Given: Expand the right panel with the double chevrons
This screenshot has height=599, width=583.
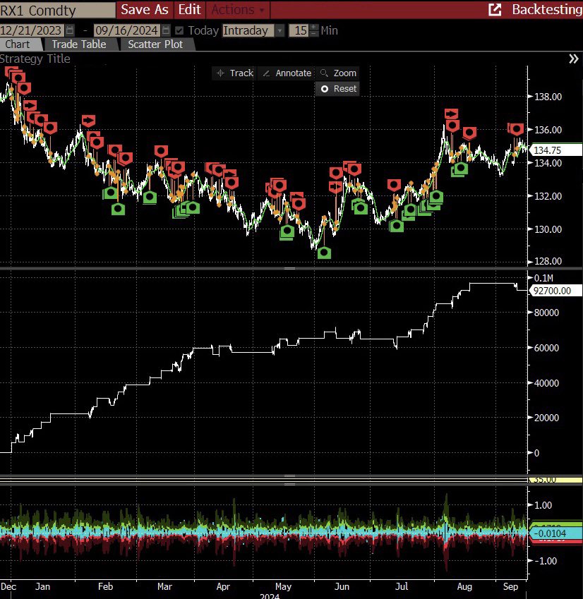Looking at the screenshot, I should (573, 59).
